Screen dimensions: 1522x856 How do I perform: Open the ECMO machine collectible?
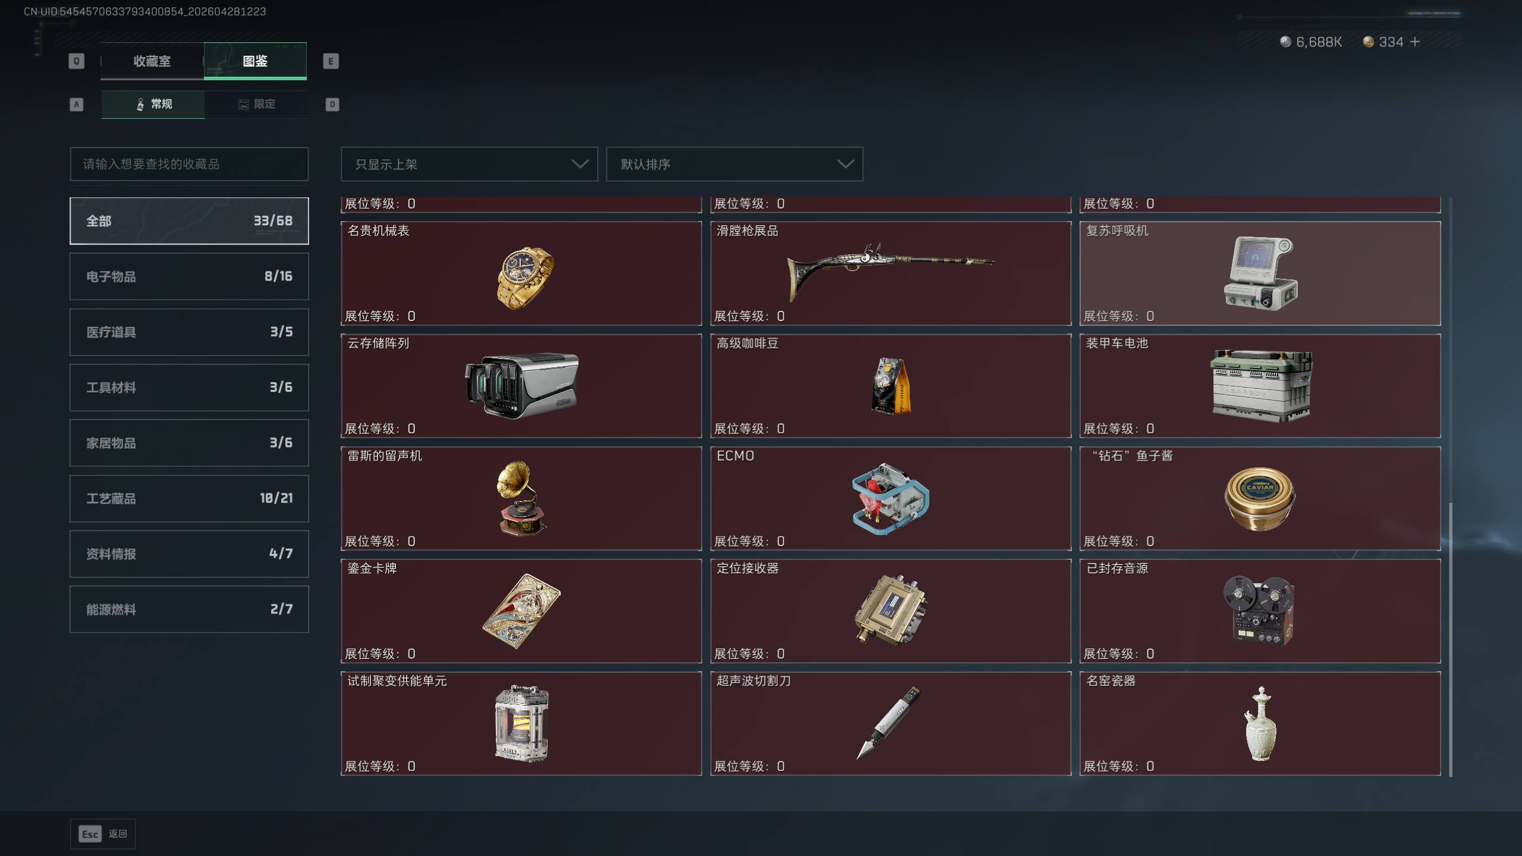coord(891,498)
